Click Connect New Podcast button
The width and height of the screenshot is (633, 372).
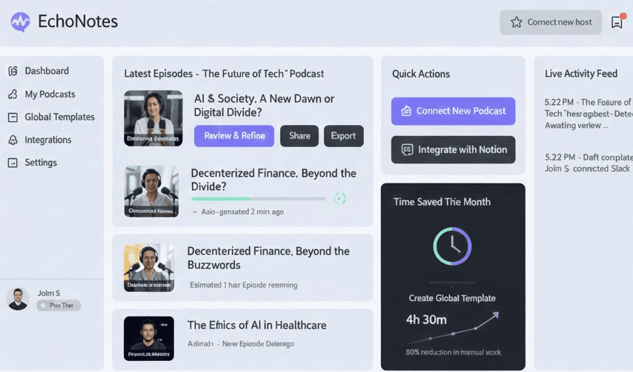[453, 111]
